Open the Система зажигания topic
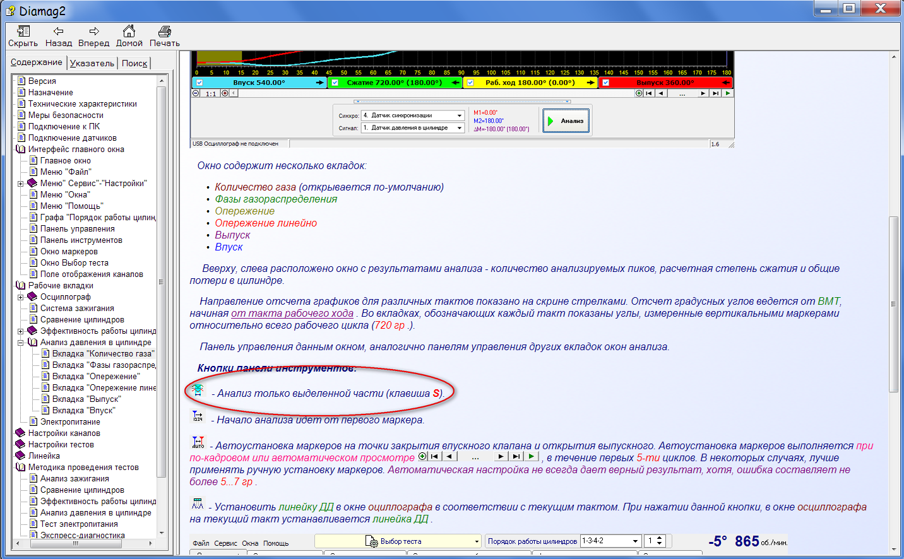This screenshot has height=559, width=904. tap(77, 309)
